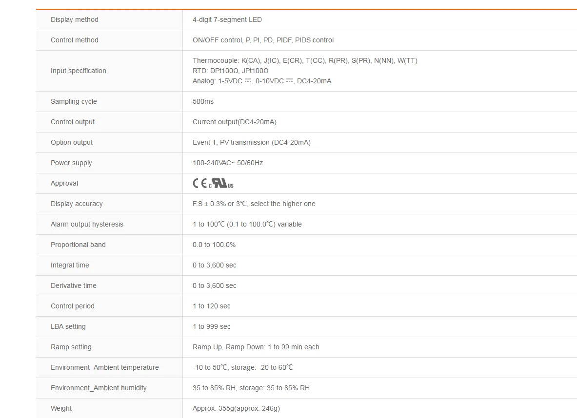Click the LBA setting 1 to 999 sec value
Viewport: 577px width, 418px height.
tap(211, 326)
